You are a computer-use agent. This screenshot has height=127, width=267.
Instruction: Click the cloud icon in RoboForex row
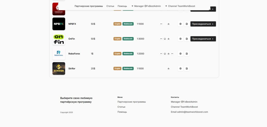(x=165, y=54)
